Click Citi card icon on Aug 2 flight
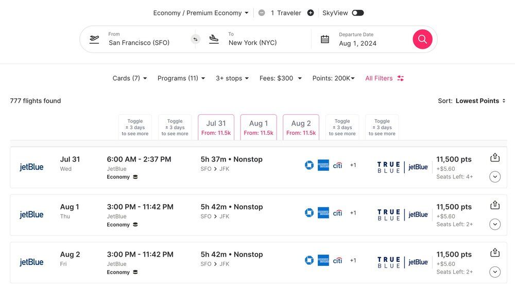515x288 pixels. pyautogui.click(x=337, y=260)
